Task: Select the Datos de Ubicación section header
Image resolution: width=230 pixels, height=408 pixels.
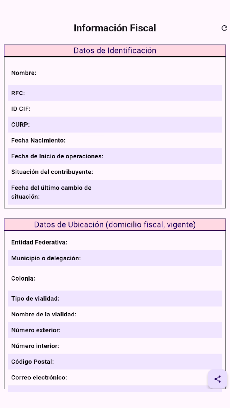Action: point(115,224)
